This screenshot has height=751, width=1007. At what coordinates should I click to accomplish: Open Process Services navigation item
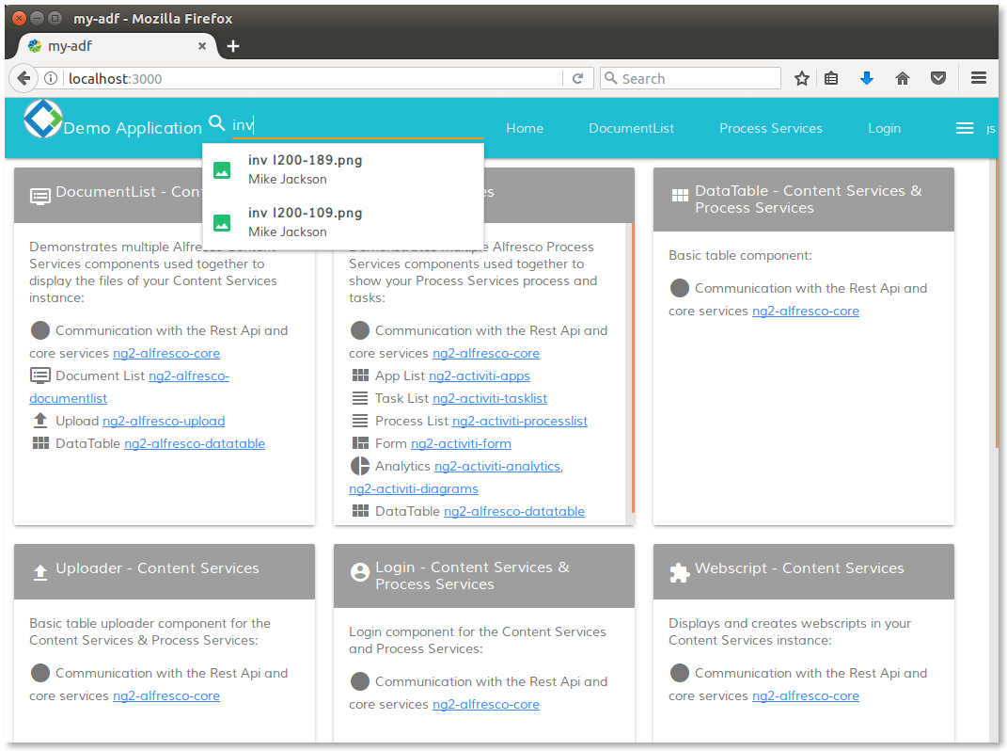[x=770, y=128]
